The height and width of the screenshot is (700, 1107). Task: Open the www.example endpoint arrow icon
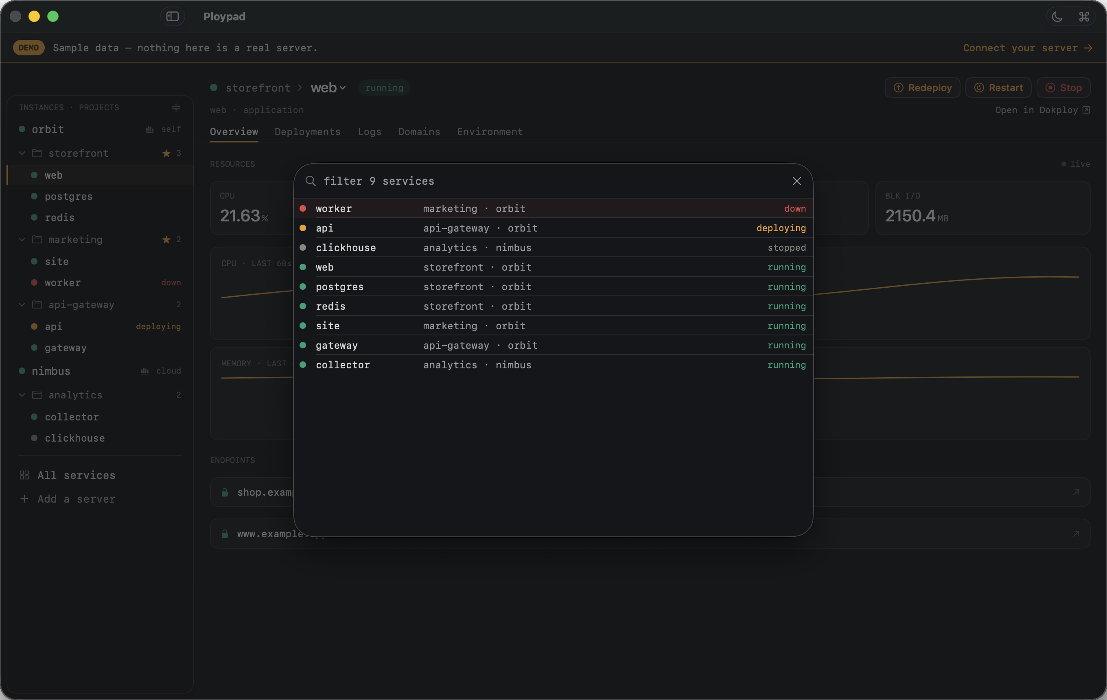click(x=1076, y=534)
